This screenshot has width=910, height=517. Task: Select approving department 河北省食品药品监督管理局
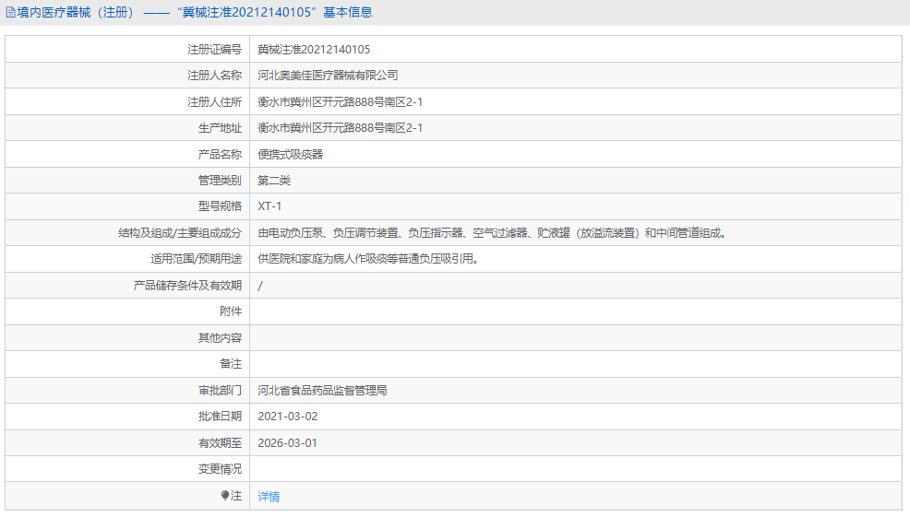[322, 390]
